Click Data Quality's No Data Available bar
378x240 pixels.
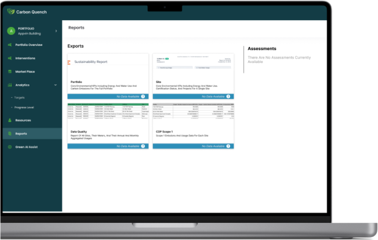pos(108,146)
